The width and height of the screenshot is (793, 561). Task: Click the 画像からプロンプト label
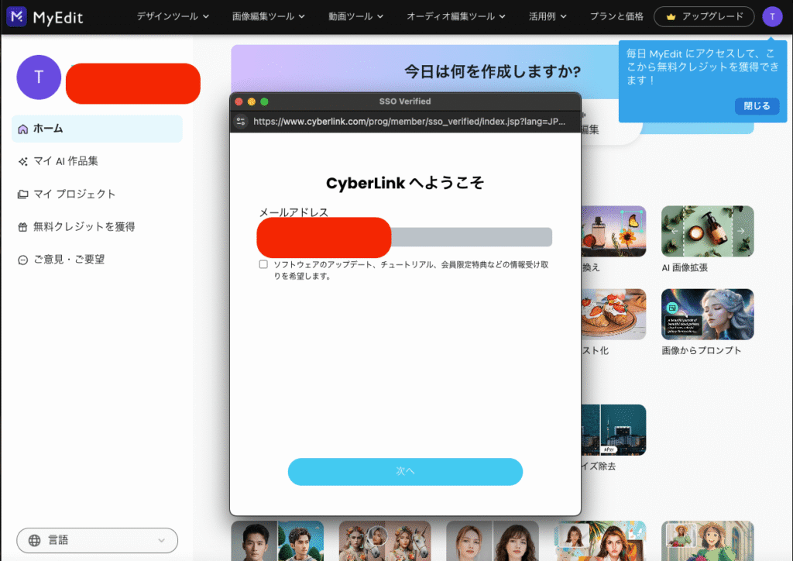[701, 350]
